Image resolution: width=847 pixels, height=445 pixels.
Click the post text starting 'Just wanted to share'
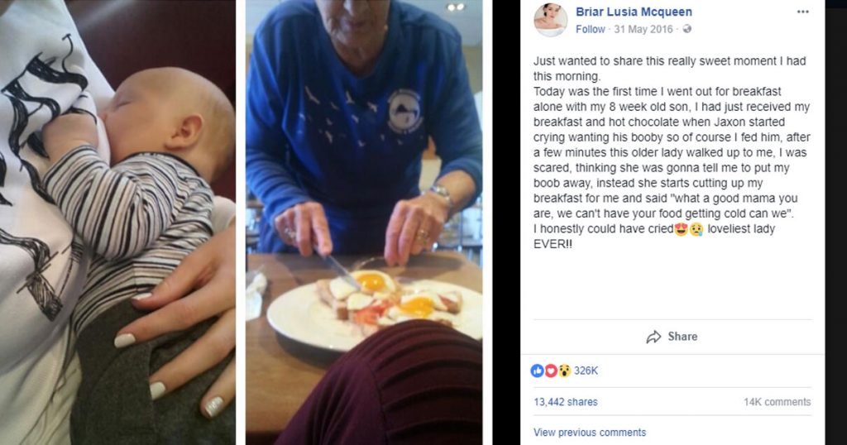point(672,152)
